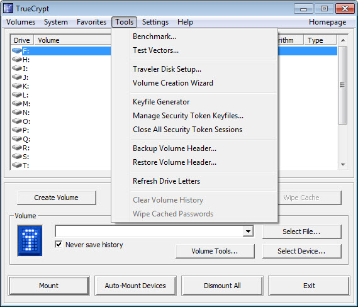
Task: Click the Dismount All button
Action: click(x=222, y=286)
